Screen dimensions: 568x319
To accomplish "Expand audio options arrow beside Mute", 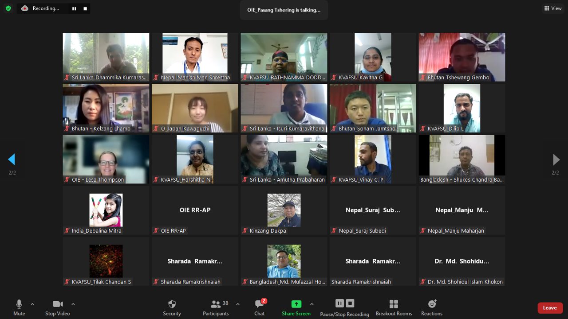I will 32,304.
